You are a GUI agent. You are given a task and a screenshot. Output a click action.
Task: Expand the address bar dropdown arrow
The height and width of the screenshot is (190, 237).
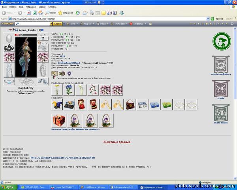(208, 19)
